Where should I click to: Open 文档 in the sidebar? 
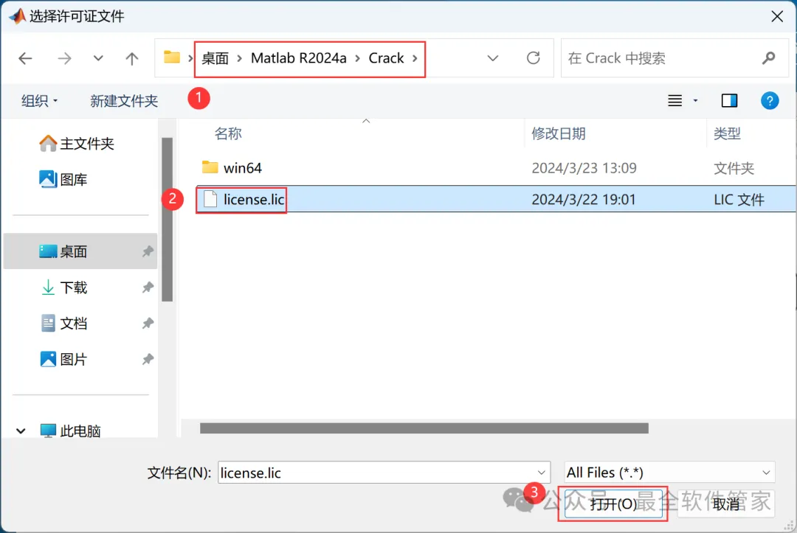pos(64,324)
